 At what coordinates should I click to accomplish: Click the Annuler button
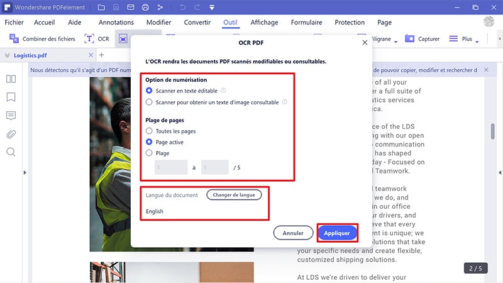click(293, 233)
